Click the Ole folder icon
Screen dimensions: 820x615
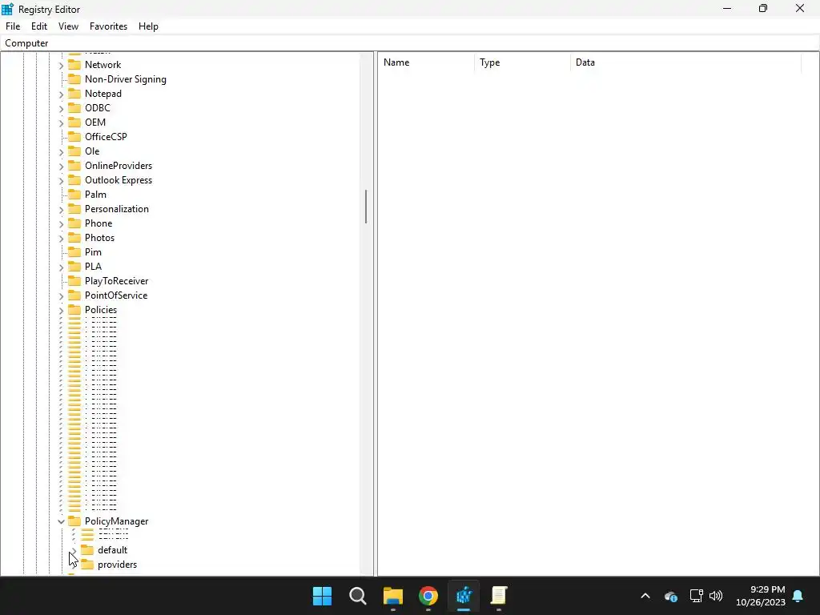74,151
